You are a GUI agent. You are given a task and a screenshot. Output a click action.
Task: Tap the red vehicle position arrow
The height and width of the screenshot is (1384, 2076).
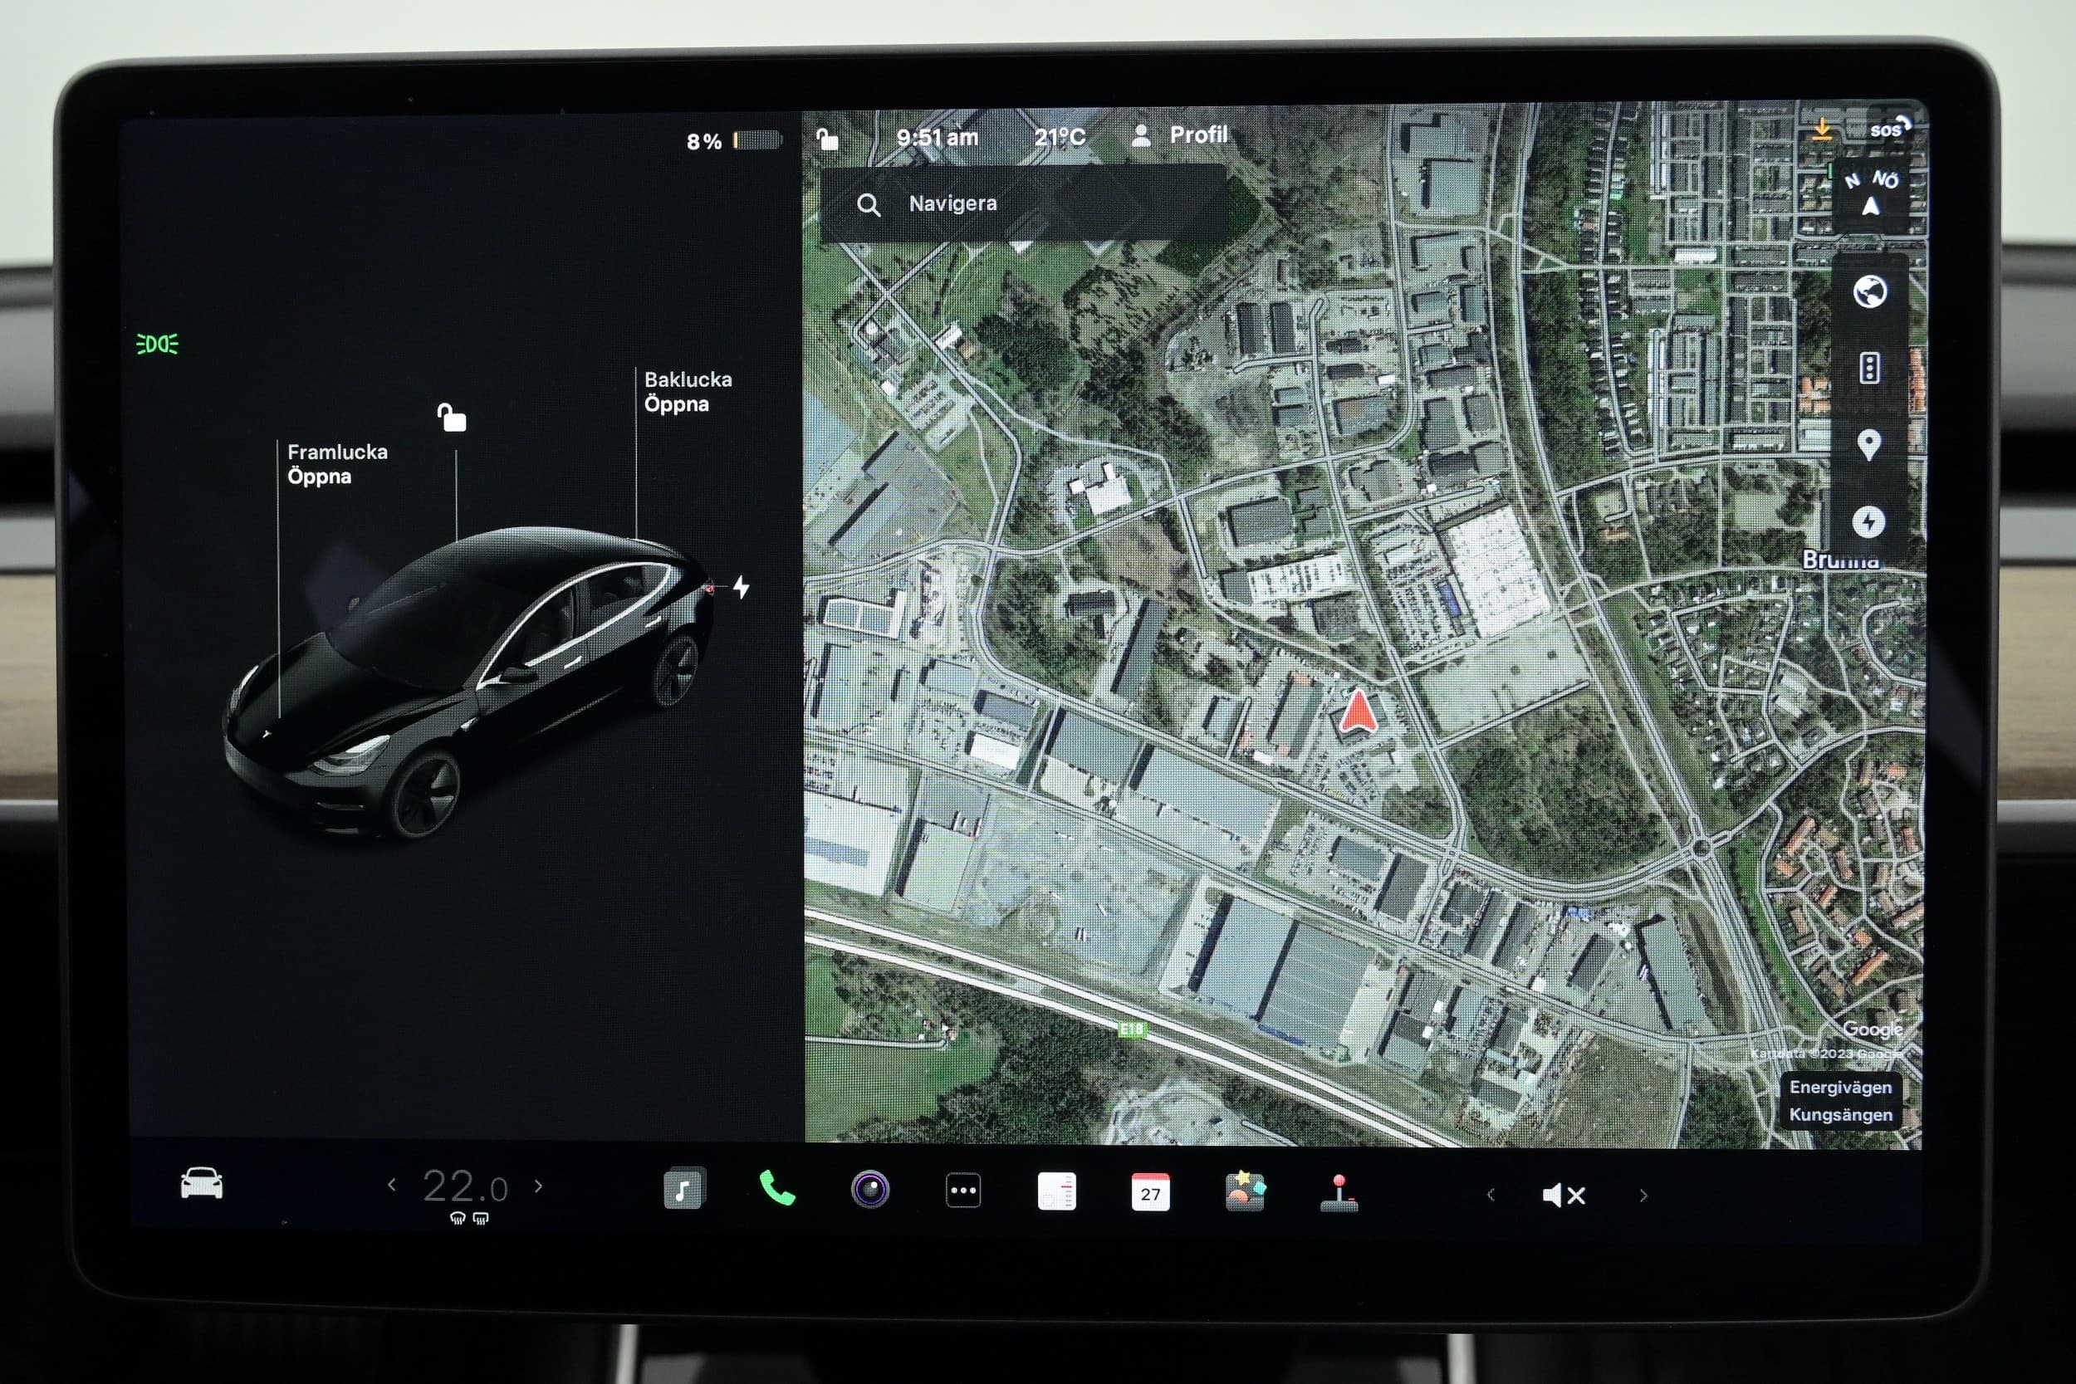point(1358,712)
